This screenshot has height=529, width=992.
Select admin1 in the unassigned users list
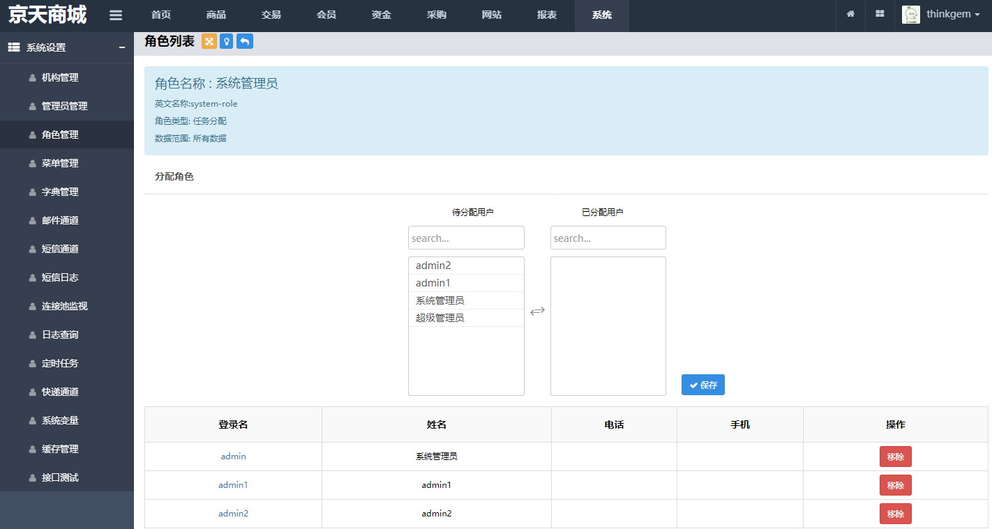pos(466,283)
